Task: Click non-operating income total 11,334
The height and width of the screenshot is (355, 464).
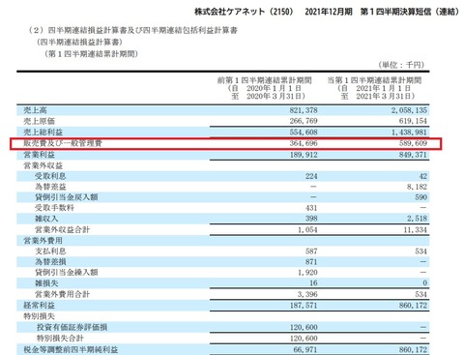Action: pos(415,230)
